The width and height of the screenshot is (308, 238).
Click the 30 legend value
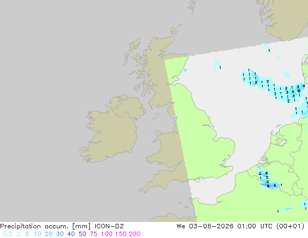tap(60, 234)
